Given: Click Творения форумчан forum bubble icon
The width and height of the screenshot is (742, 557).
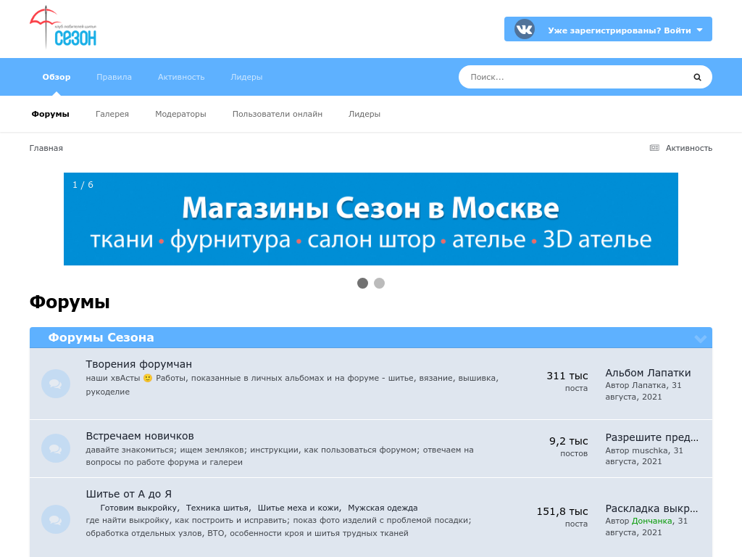Looking at the screenshot, I should pyautogui.click(x=56, y=384).
